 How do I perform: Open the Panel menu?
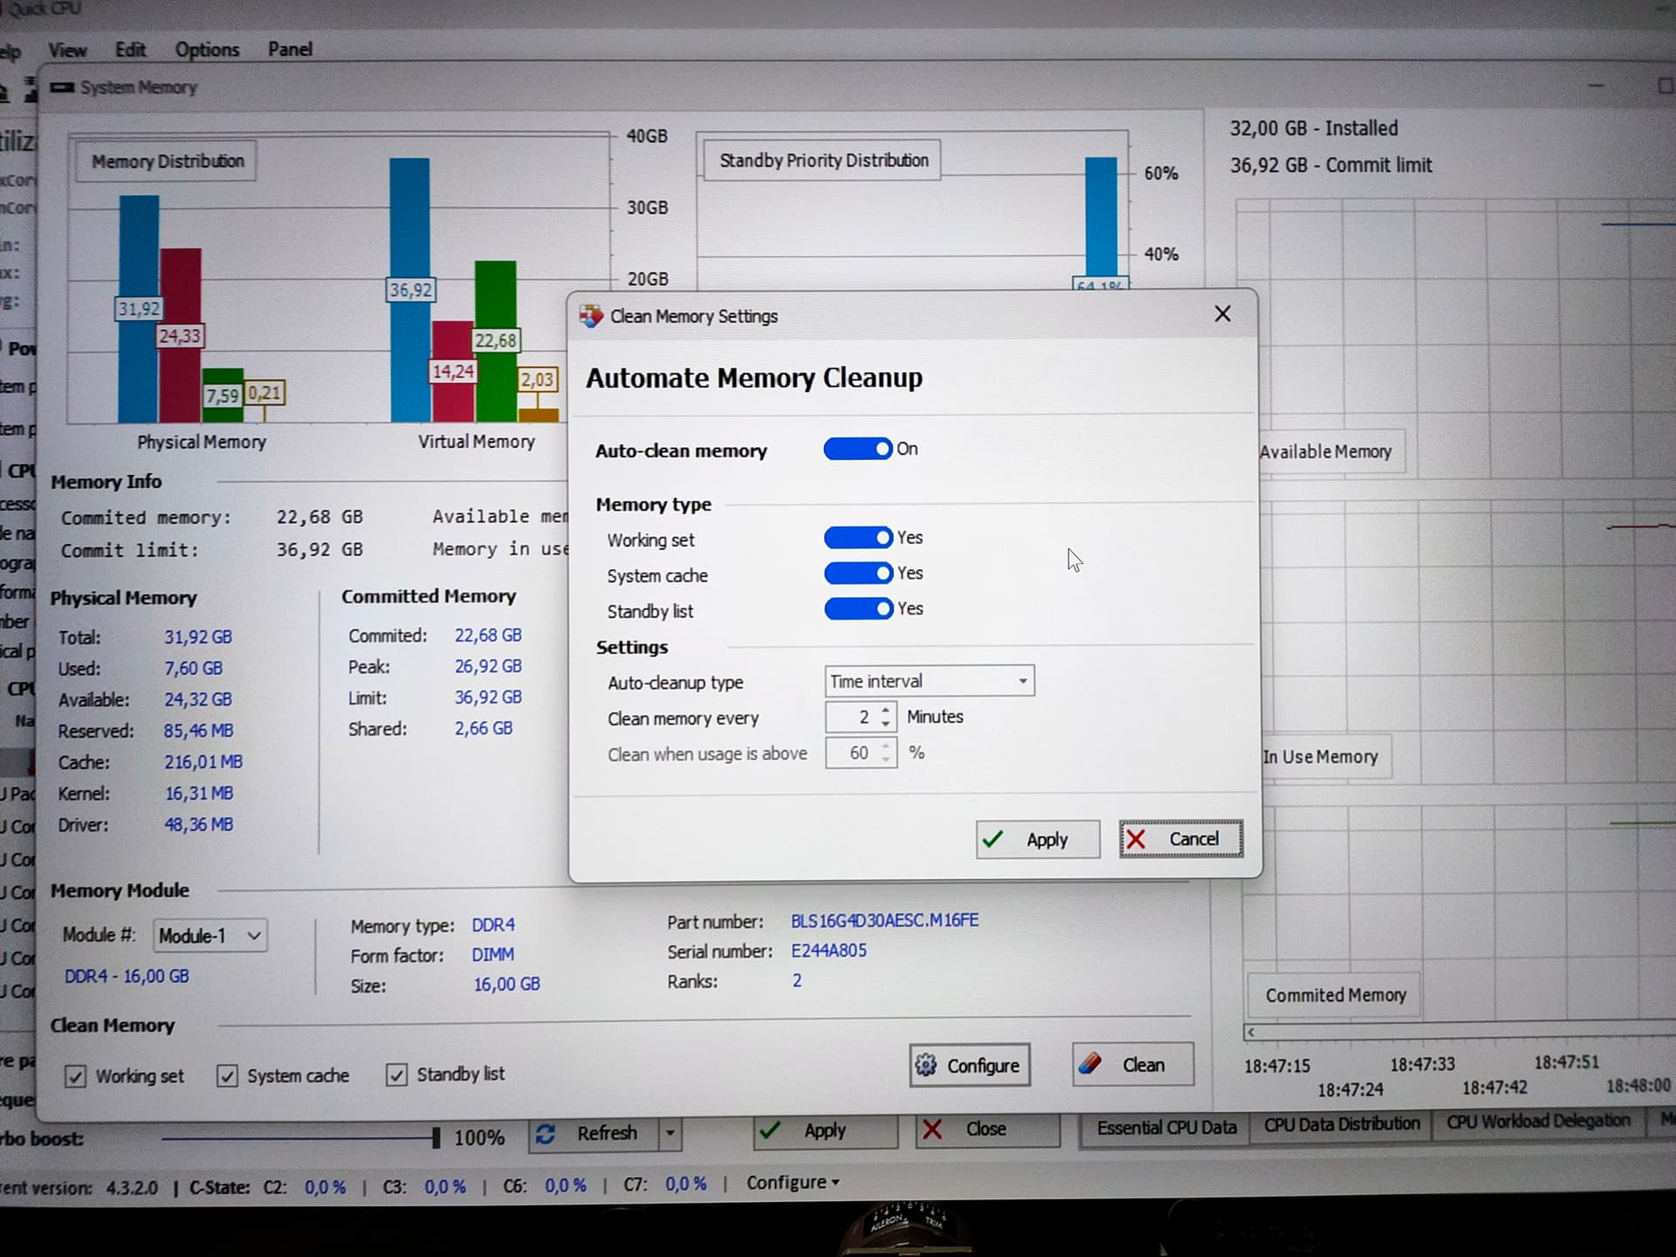click(x=290, y=50)
